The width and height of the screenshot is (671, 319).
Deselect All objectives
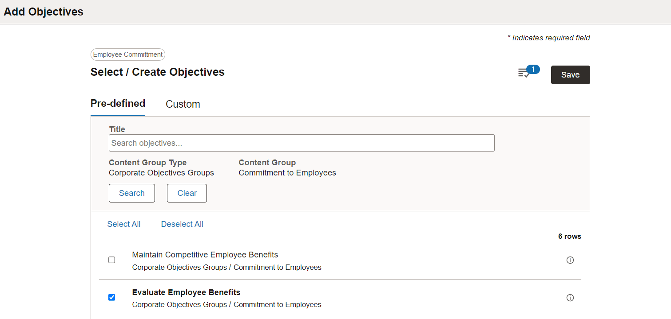[x=182, y=224]
